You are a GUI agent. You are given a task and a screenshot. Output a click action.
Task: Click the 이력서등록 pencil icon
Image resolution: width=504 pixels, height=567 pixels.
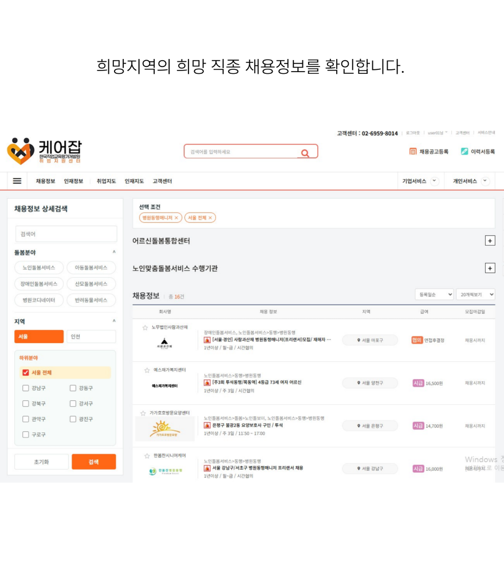tap(464, 152)
